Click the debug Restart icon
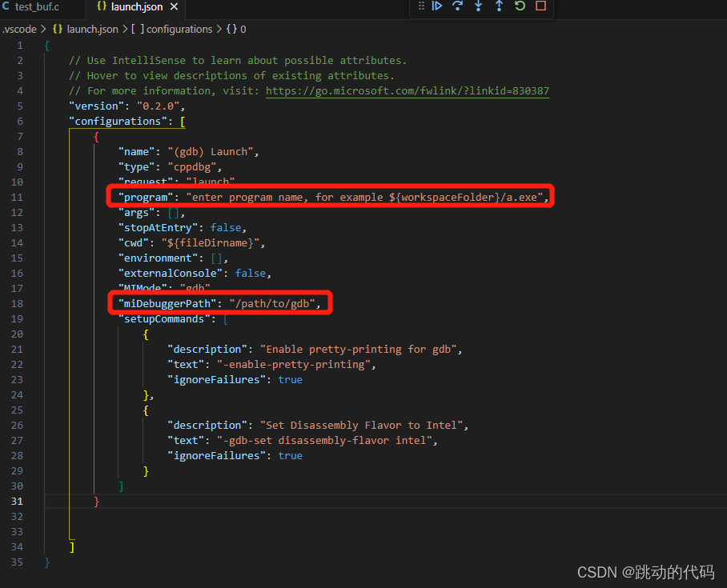This screenshot has height=588, width=727. [x=520, y=6]
